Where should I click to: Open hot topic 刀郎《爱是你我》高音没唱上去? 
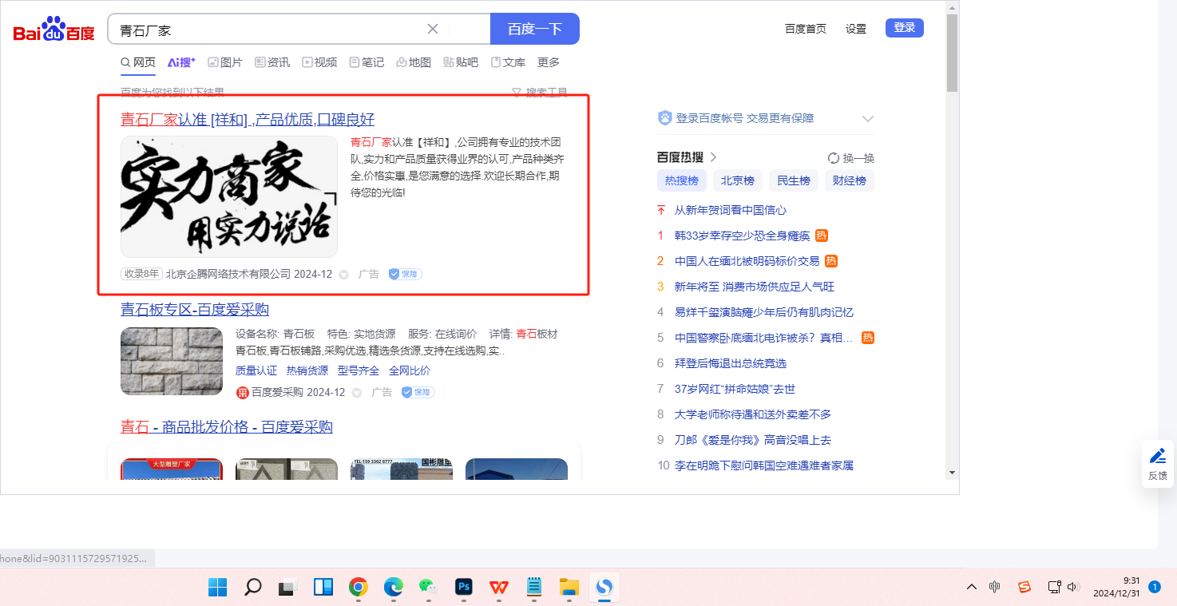click(753, 440)
